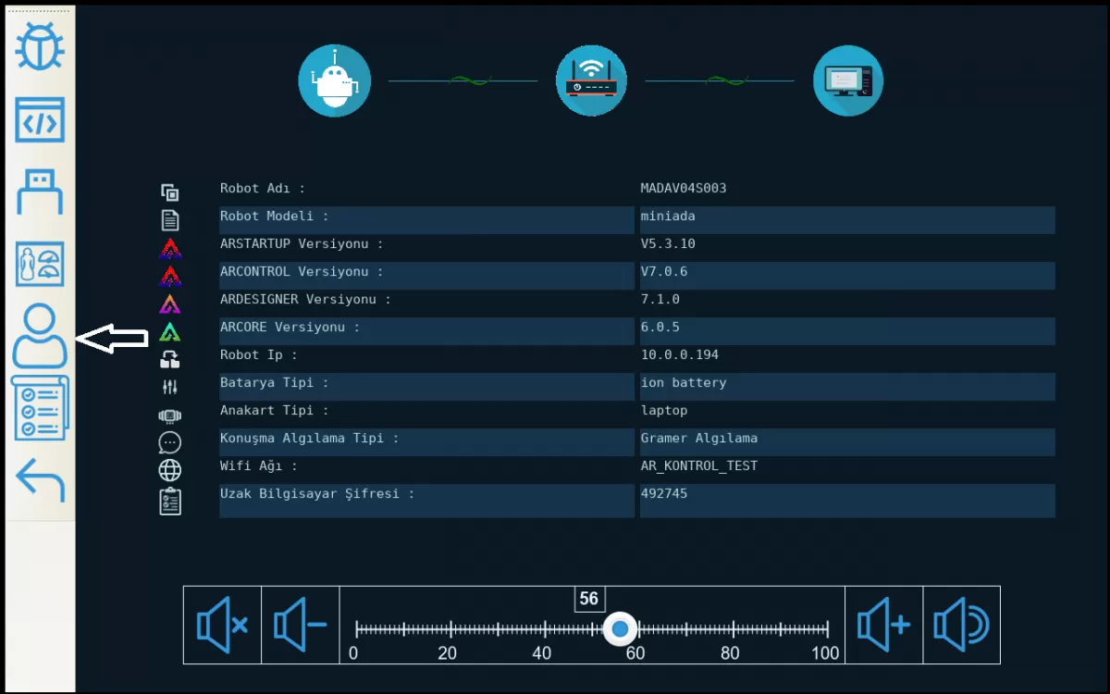
Task: Click the volume slider handle at 56
Action: [x=620, y=629]
